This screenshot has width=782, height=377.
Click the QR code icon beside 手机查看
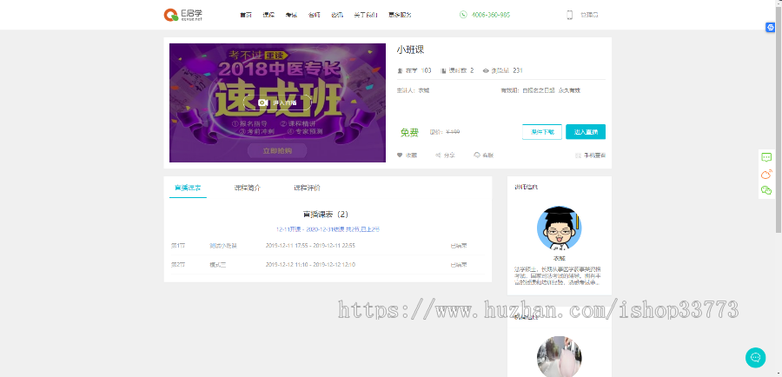click(578, 155)
